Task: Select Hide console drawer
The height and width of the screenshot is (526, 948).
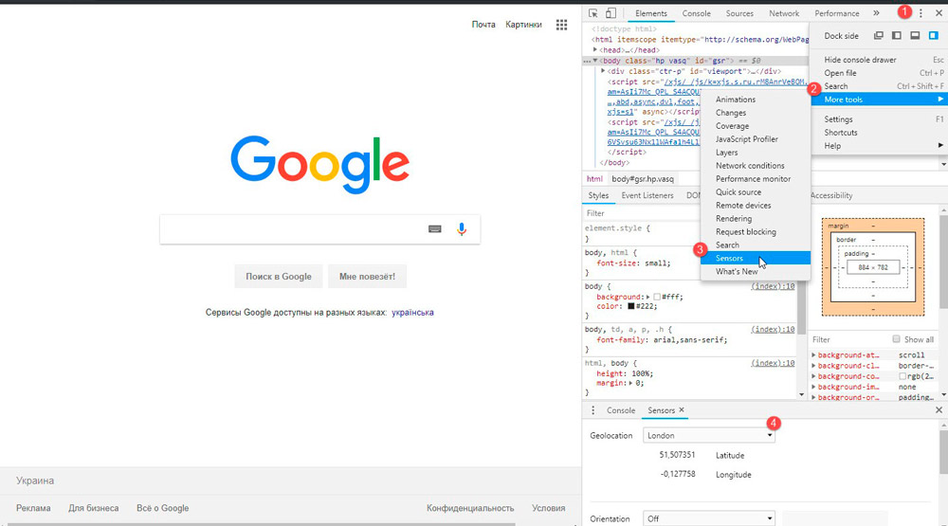Action: pos(880,60)
